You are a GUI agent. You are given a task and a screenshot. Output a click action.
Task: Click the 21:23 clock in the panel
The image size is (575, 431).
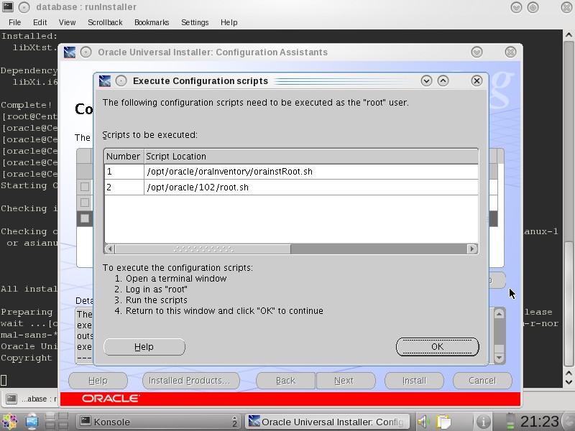pyautogui.click(x=540, y=422)
